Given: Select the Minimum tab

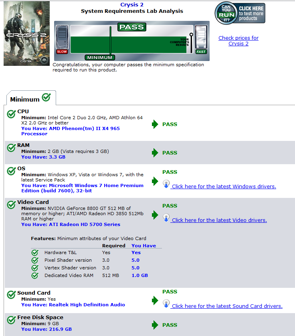Looking at the screenshot, I should (x=31, y=98).
